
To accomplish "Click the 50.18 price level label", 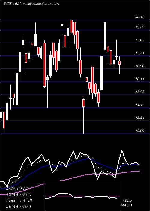I will pos(140,17).
